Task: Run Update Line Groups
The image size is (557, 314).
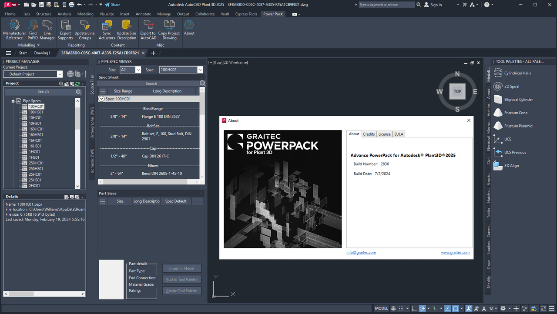Action: (x=84, y=30)
